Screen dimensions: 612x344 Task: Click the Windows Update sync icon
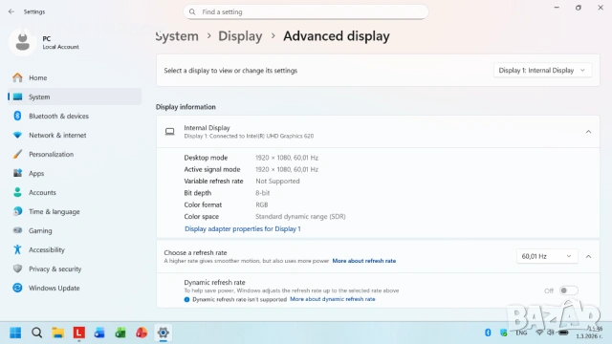[x=17, y=288]
